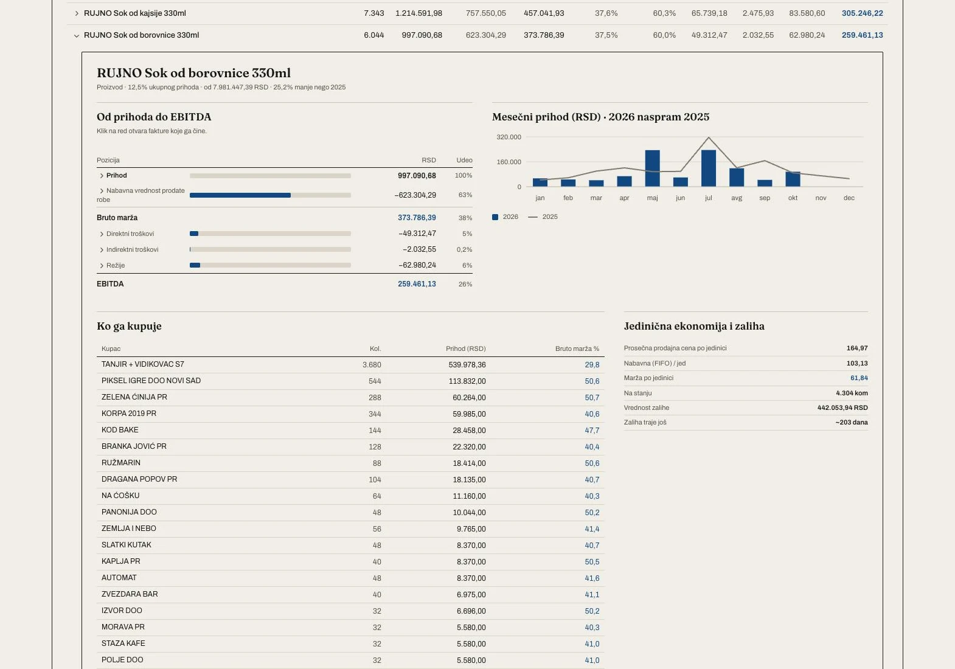The image size is (955, 669).
Task: Click the Marža po jedinici value 61,84
Action: pos(859,378)
